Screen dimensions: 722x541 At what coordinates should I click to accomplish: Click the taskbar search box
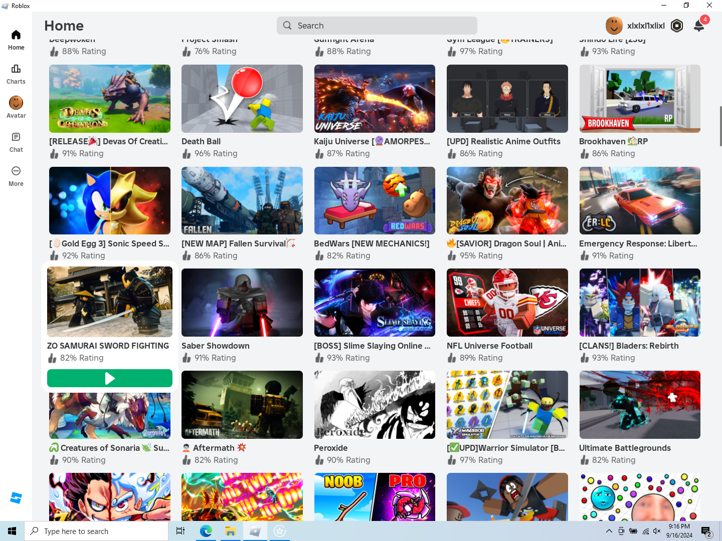click(96, 531)
